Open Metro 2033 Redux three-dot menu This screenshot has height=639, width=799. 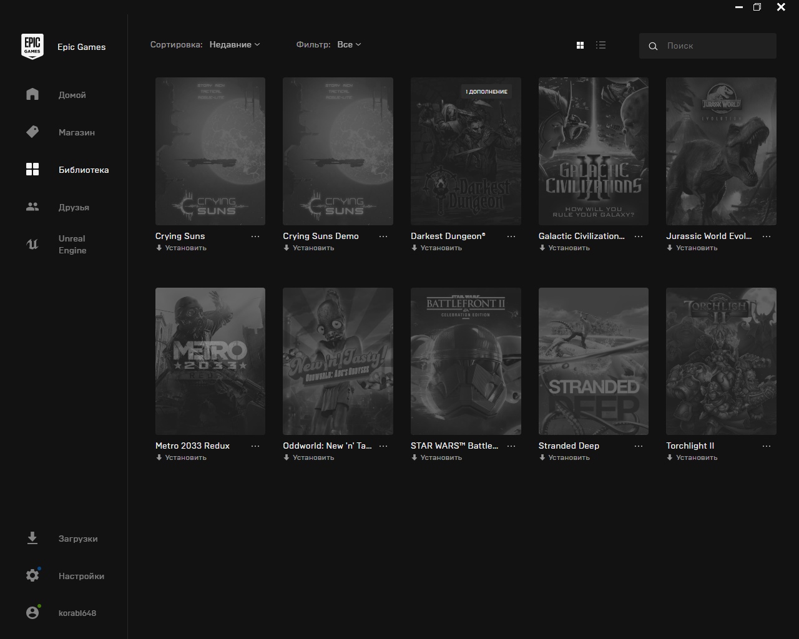(x=255, y=446)
